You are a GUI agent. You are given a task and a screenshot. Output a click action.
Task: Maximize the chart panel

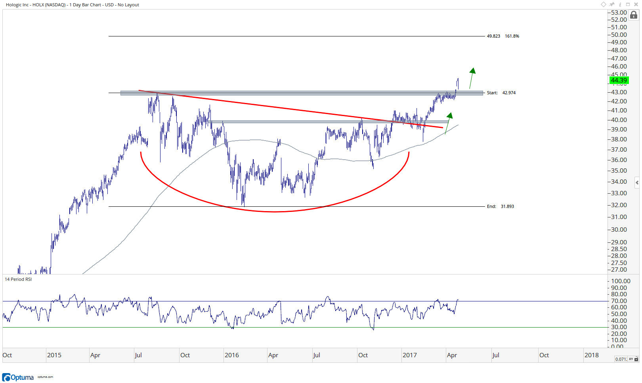tap(628, 4)
